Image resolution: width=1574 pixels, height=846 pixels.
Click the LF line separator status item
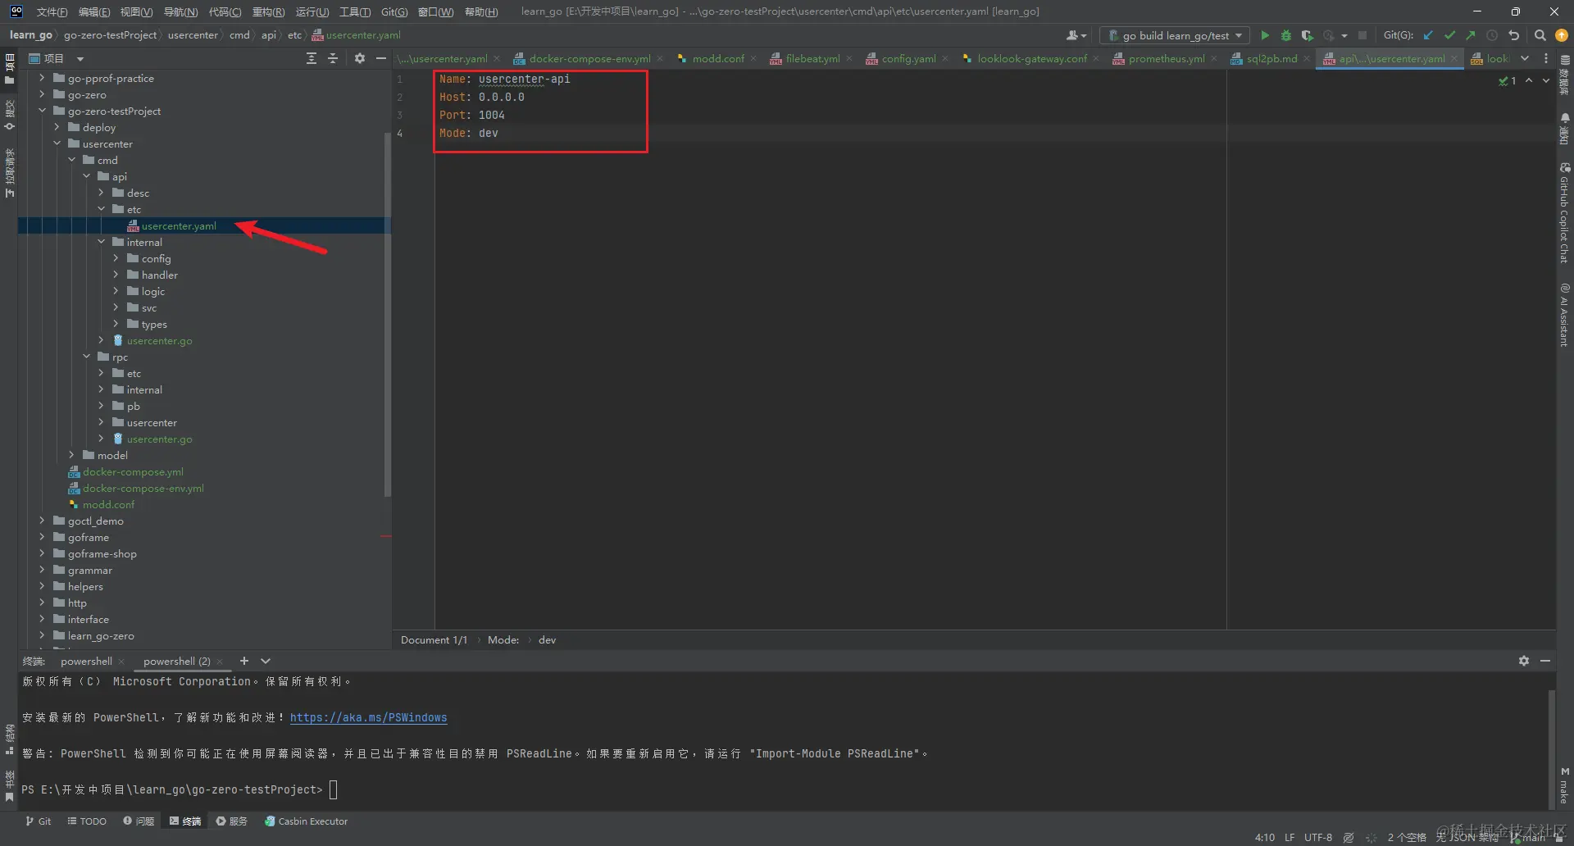[x=1290, y=837]
